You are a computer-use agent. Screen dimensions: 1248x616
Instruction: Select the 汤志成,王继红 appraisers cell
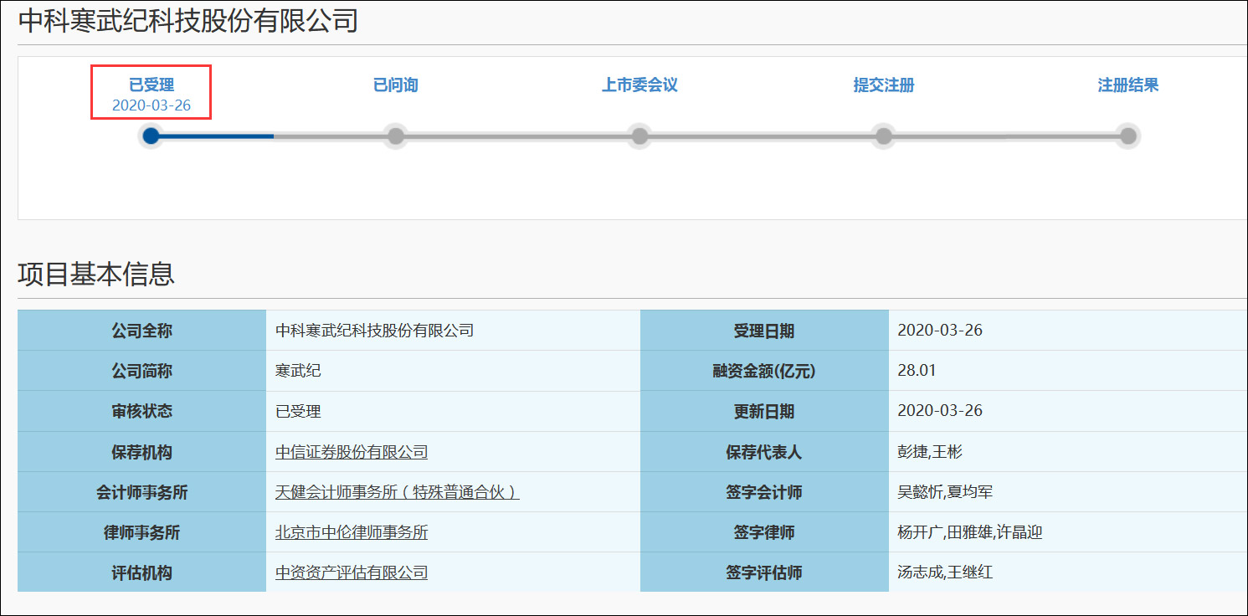tap(1068, 572)
